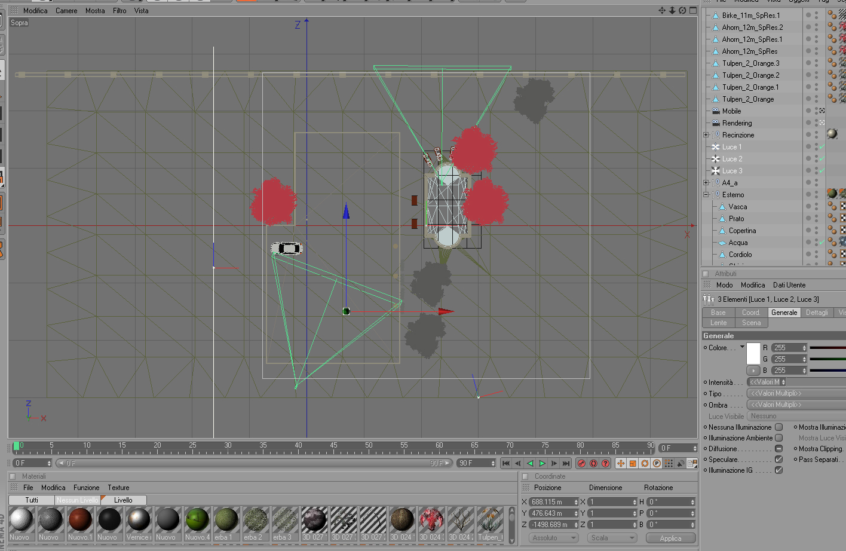Open viewport Camere menu
The image size is (846, 551).
click(66, 11)
